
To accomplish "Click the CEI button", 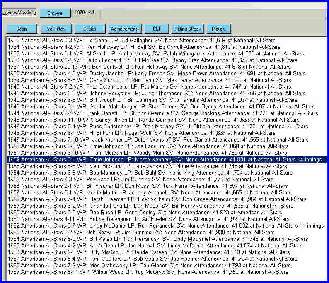I will click(x=157, y=29).
